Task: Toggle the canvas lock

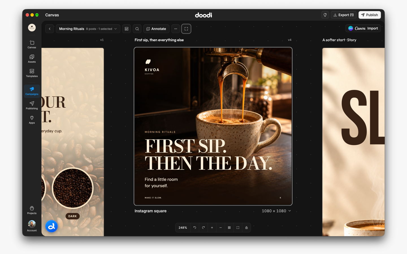Action: tap(246, 228)
